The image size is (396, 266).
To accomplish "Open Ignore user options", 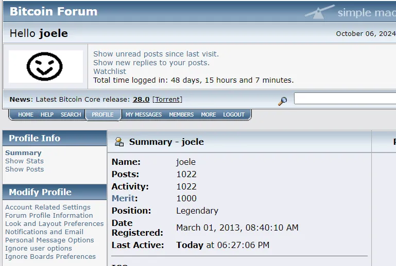I will pos(39,249).
